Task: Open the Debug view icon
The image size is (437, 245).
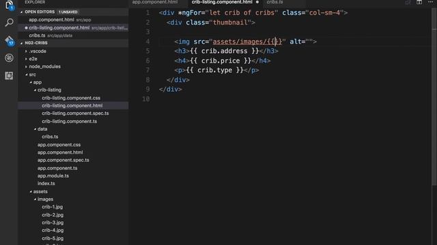Action: click(x=9, y=58)
